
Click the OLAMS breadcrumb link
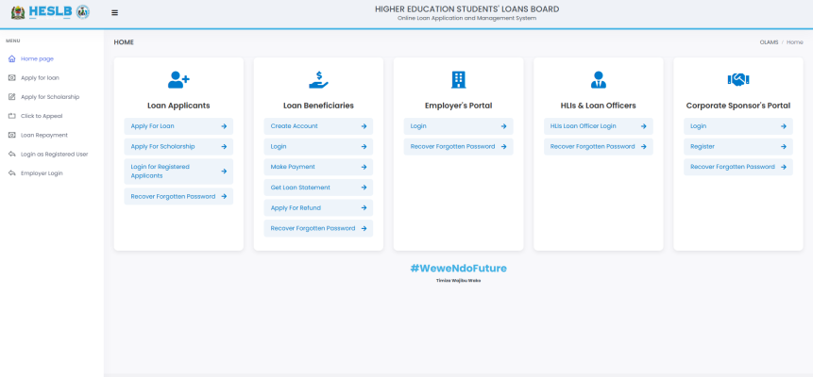click(769, 42)
